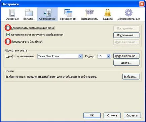Click Исключения button for image loading
Screen dimensions: 146x122
(126, 35)
